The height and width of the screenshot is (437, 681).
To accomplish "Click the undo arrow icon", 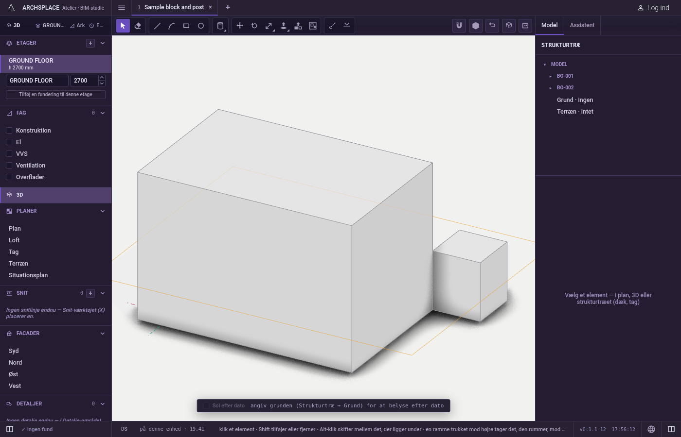I will [x=492, y=26].
